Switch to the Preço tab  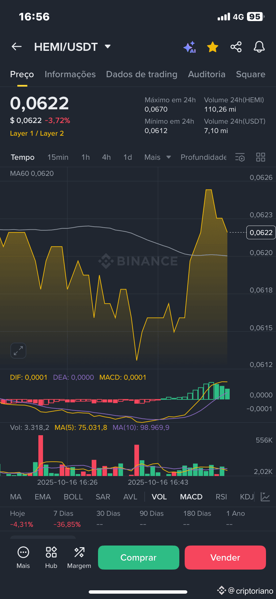coord(22,74)
